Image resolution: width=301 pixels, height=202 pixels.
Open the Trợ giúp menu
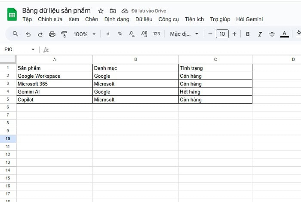[220, 19]
